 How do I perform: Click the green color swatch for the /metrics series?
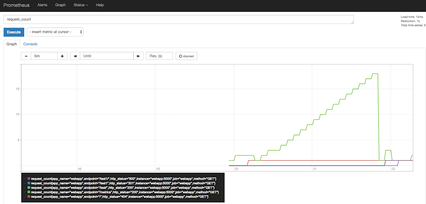(28, 192)
